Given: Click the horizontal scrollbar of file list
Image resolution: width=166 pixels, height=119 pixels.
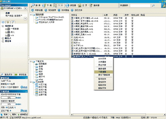Looking at the screenshot, I should coord(109,115).
